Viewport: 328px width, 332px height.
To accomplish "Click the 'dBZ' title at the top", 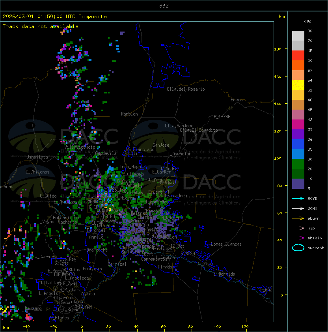I will (x=164, y=6).
